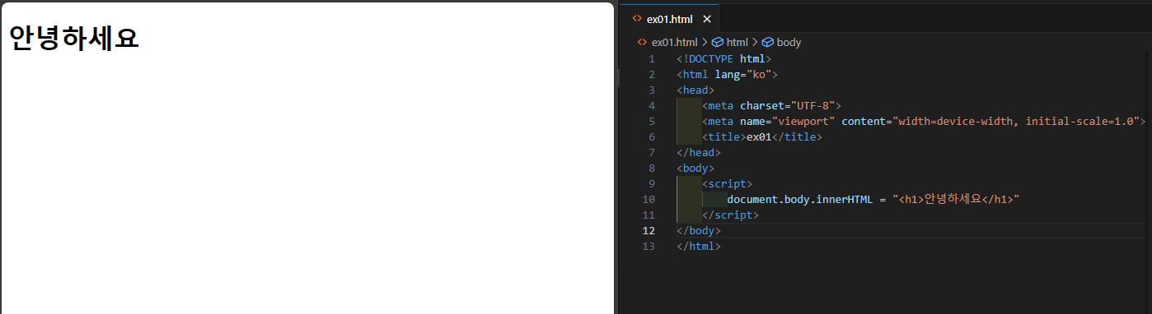1152x314 pixels.
Task: Click the ex01.html breadcrumb item
Action: click(x=674, y=42)
